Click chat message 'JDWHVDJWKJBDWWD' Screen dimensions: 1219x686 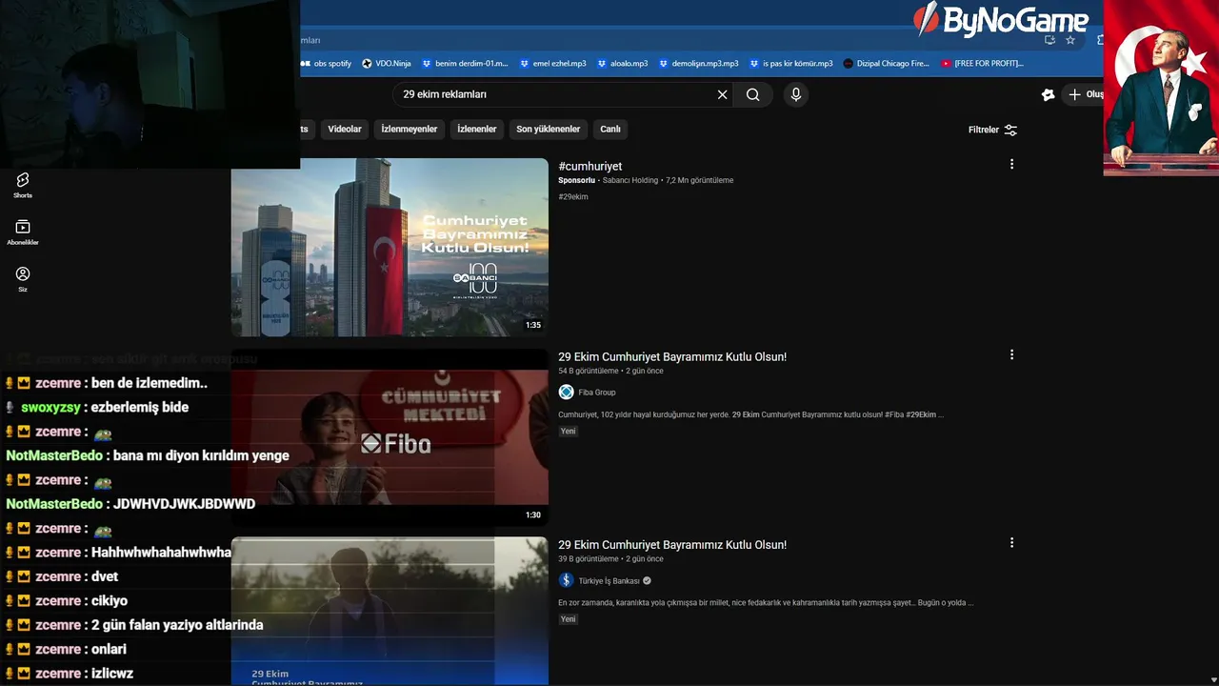184,504
